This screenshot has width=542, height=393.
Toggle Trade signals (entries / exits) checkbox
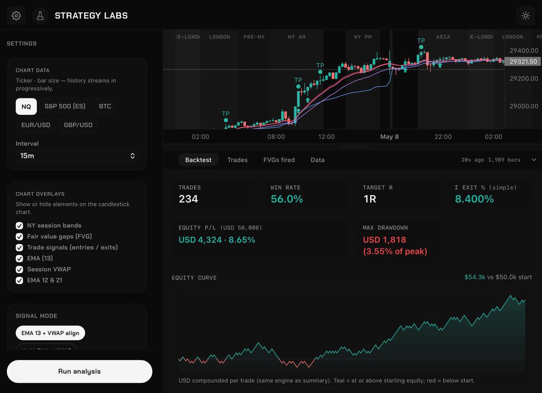(x=19, y=248)
